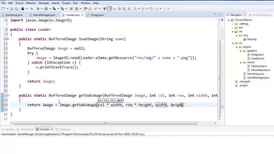274x154 pixels.
Task: Select KeyInput.java in the Navigator
Action: 257,66
